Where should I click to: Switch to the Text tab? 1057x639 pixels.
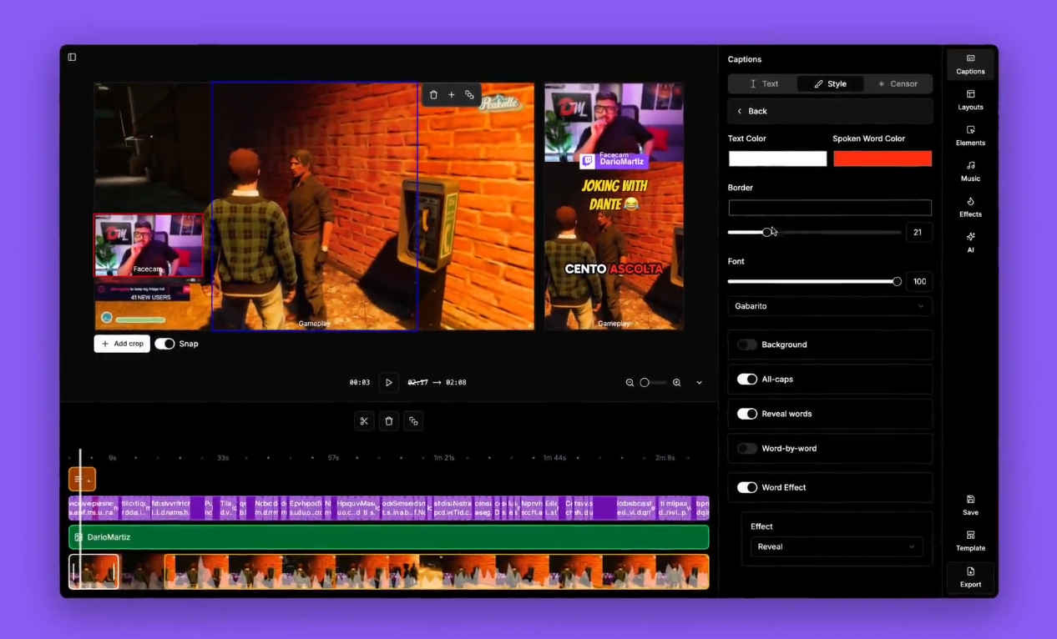763,84
